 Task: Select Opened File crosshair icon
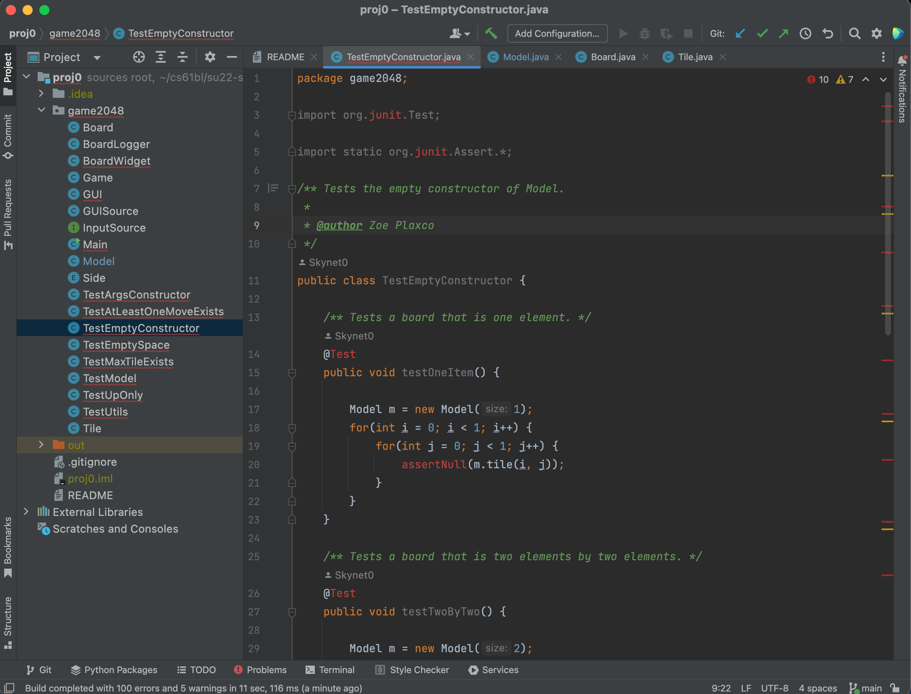pos(139,57)
